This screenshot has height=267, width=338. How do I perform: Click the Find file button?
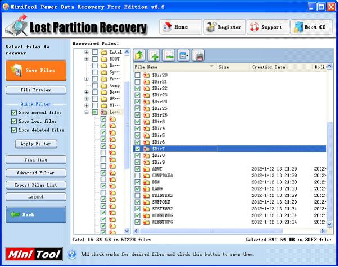pyautogui.click(x=36, y=160)
